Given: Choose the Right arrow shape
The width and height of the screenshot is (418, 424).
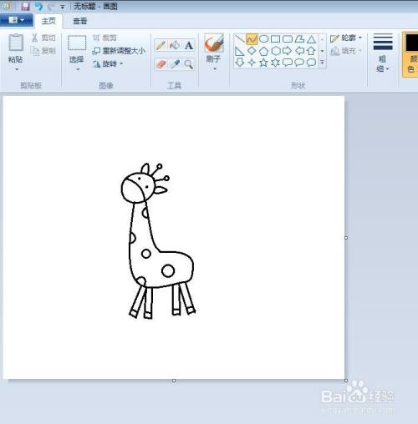Looking at the screenshot, I should point(288,51).
